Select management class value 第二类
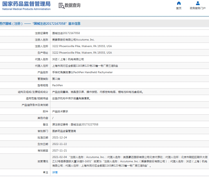This screenshot has height=177, width=209. pyautogui.click(x=56, y=79)
